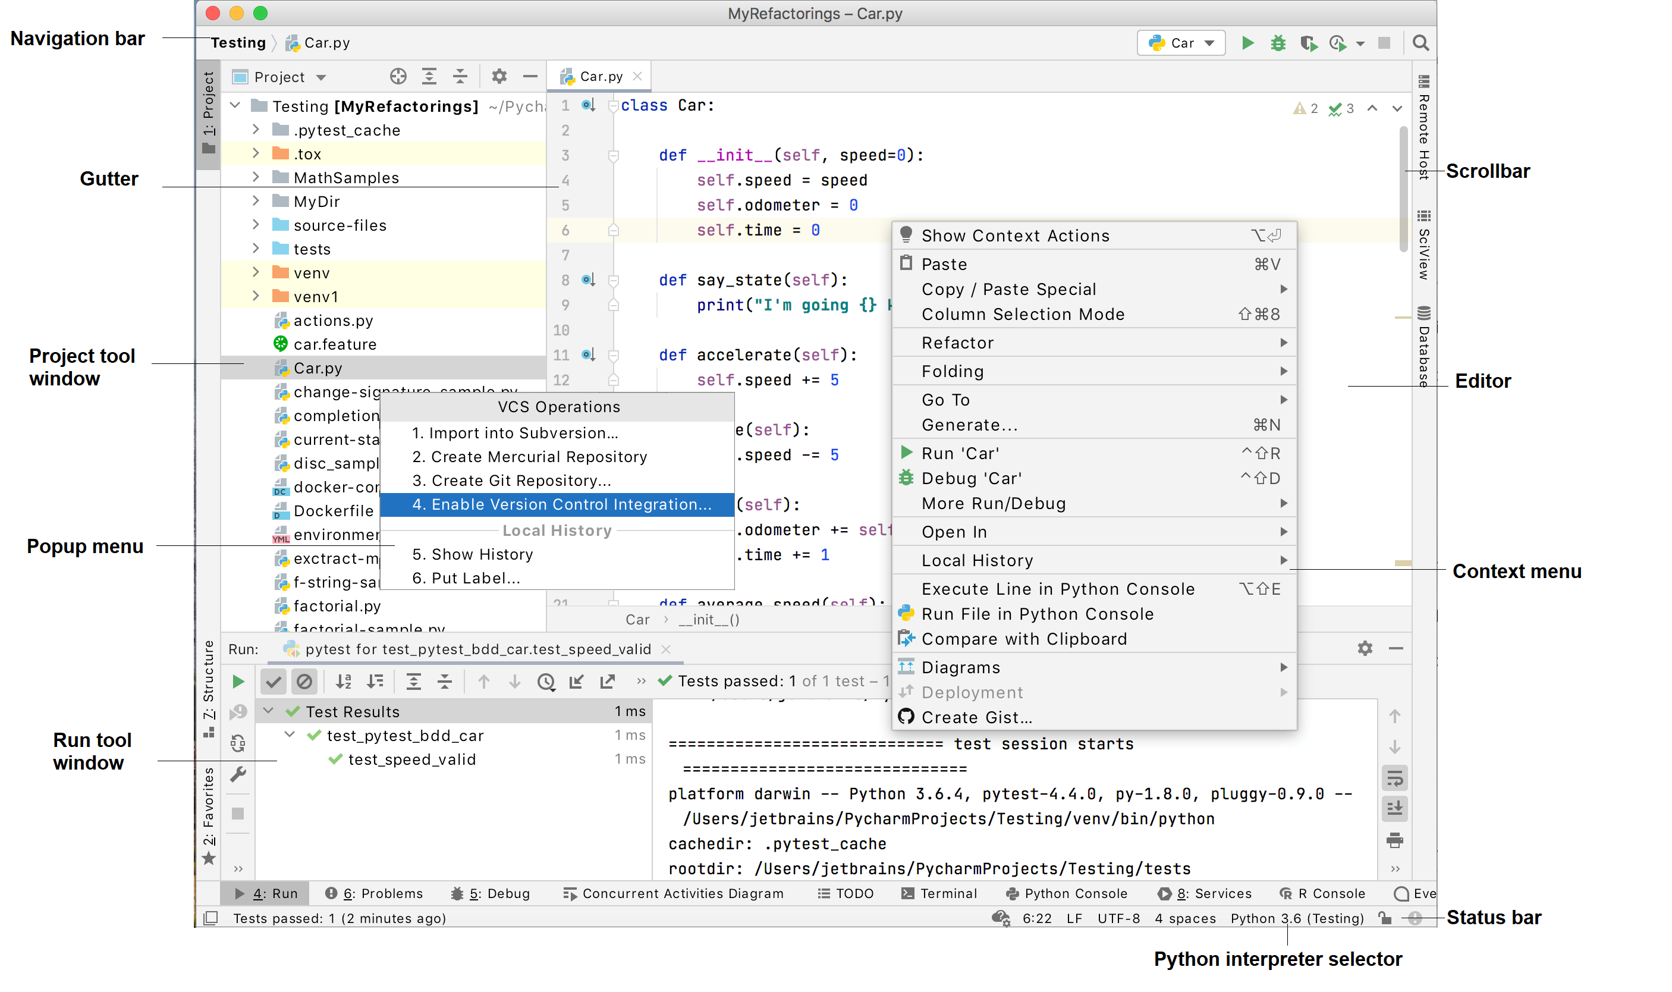1672x992 pixels.
Task: Toggle auto-test in the Run window left strip
Action: [x=238, y=743]
